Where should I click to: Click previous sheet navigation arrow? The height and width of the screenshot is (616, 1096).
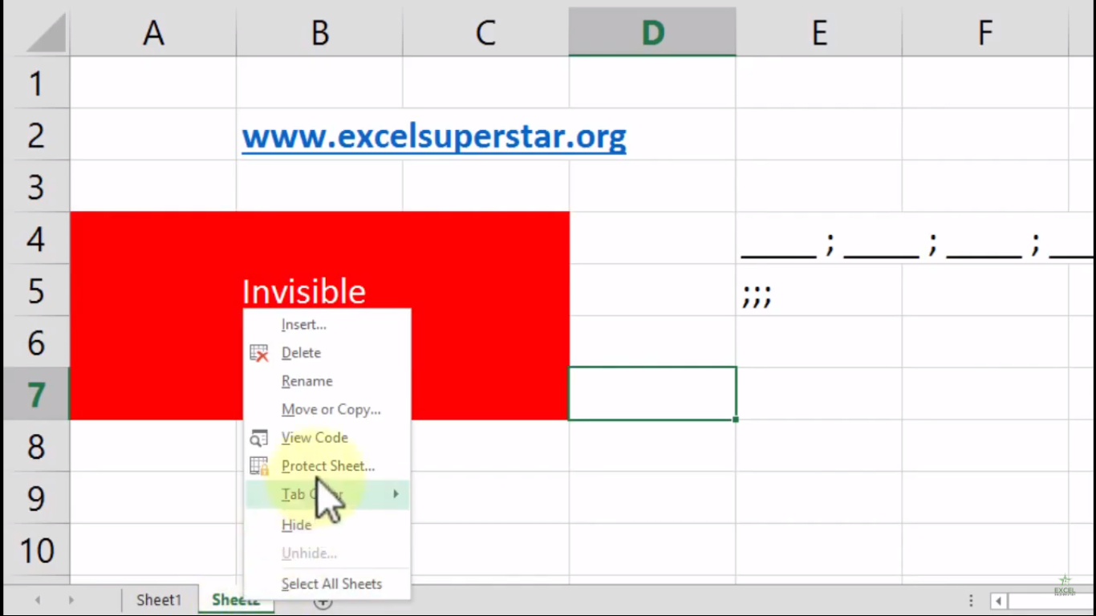tap(37, 600)
